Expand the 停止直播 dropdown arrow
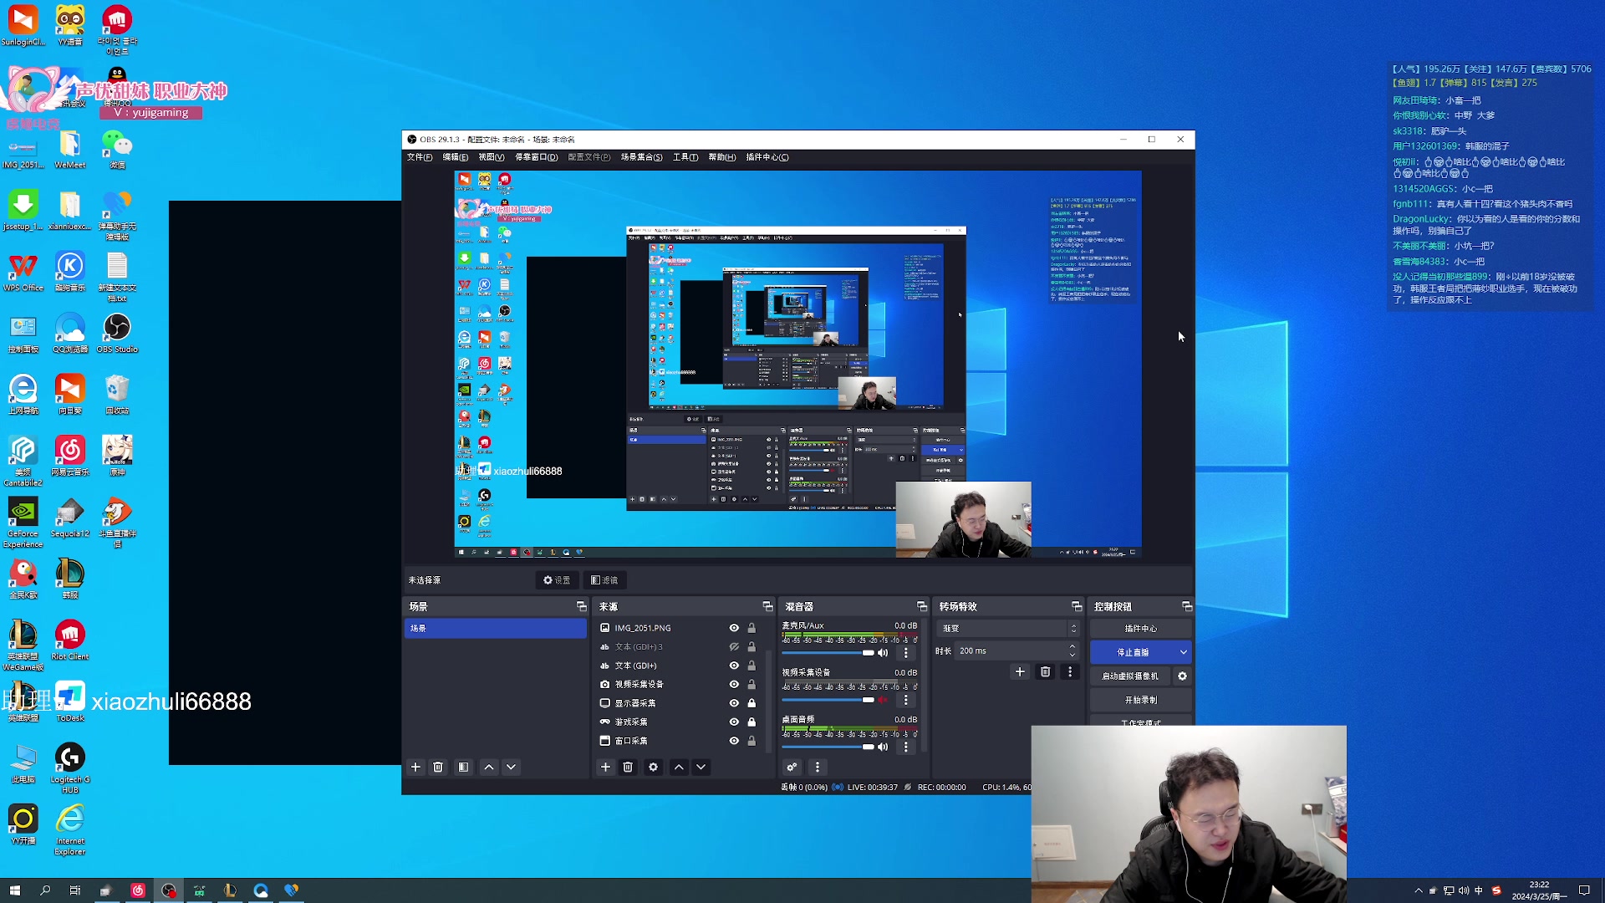The width and height of the screenshot is (1605, 903). (x=1184, y=652)
